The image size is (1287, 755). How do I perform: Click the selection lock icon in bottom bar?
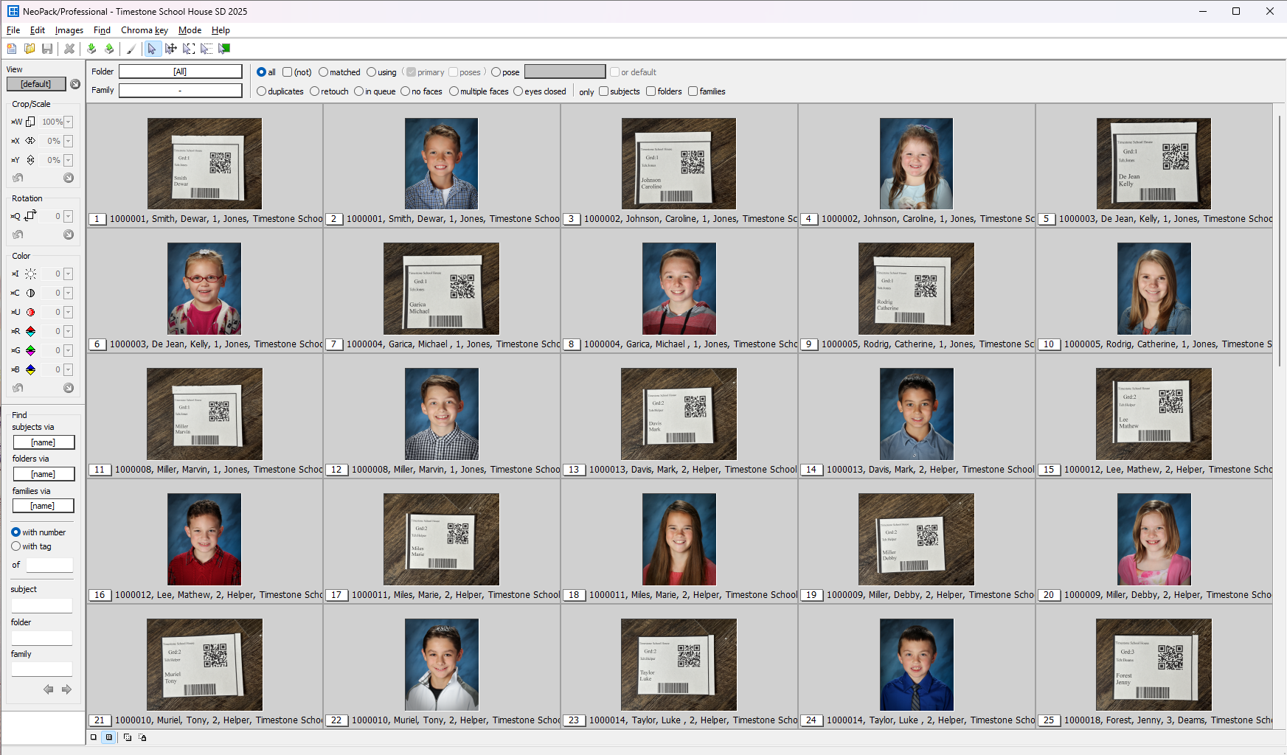(142, 737)
